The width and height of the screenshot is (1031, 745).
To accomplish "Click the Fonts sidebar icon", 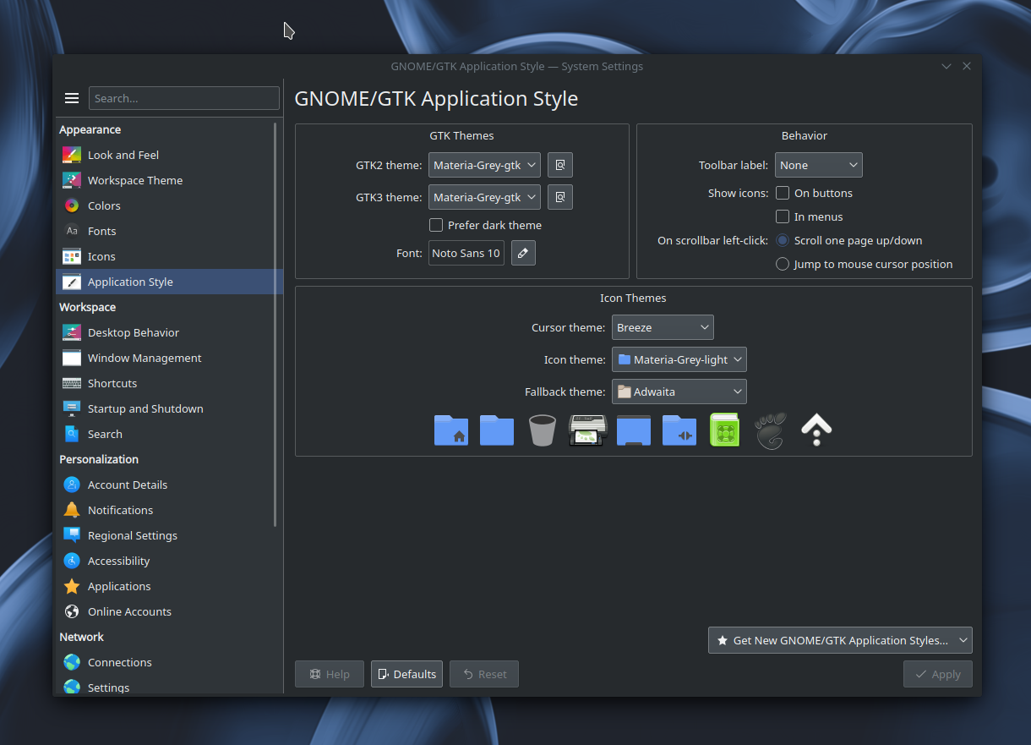I will [x=72, y=231].
